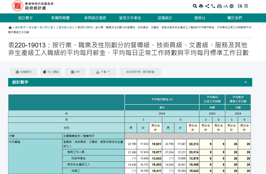Screen dimensions: 266x174
Task: Open the 貿易文件事宜 navigation menu
Action: (130, 18)
